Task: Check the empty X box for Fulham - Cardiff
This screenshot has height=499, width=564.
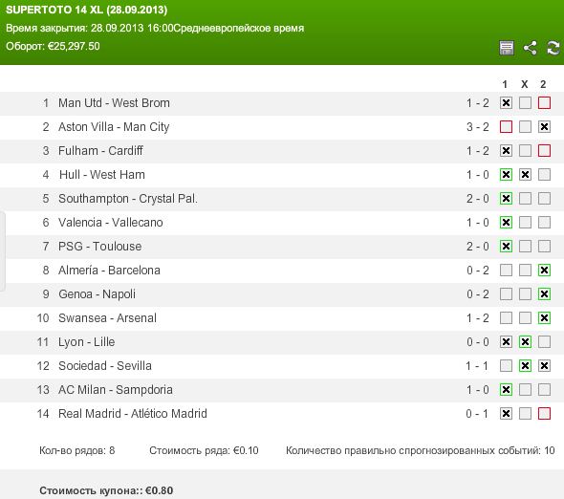Action: (525, 151)
